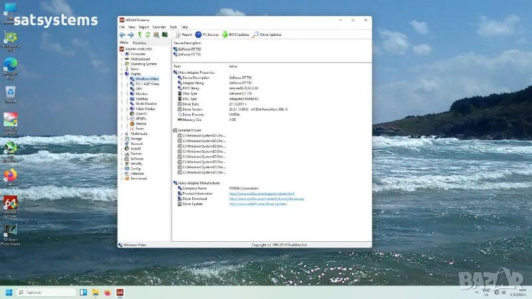
Task: Switch to the Favorites tab
Action: (x=139, y=43)
